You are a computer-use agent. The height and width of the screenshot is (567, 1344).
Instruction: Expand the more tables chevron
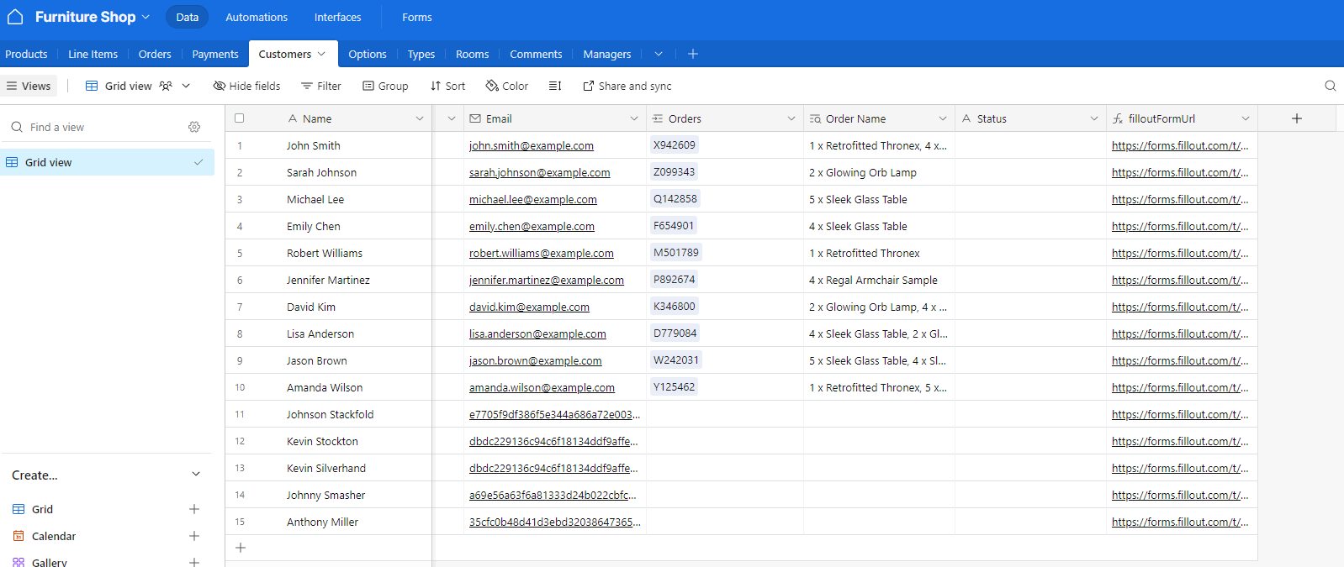[x=659, y=54]
